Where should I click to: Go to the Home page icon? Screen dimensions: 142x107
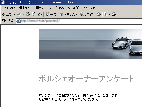(40, 14)
